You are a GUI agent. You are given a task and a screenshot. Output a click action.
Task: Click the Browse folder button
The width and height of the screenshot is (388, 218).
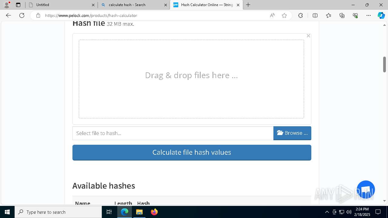point(292,133)
